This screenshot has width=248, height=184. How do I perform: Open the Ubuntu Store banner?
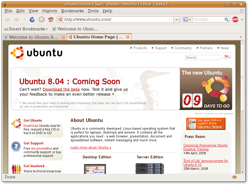tap(206, 124)
